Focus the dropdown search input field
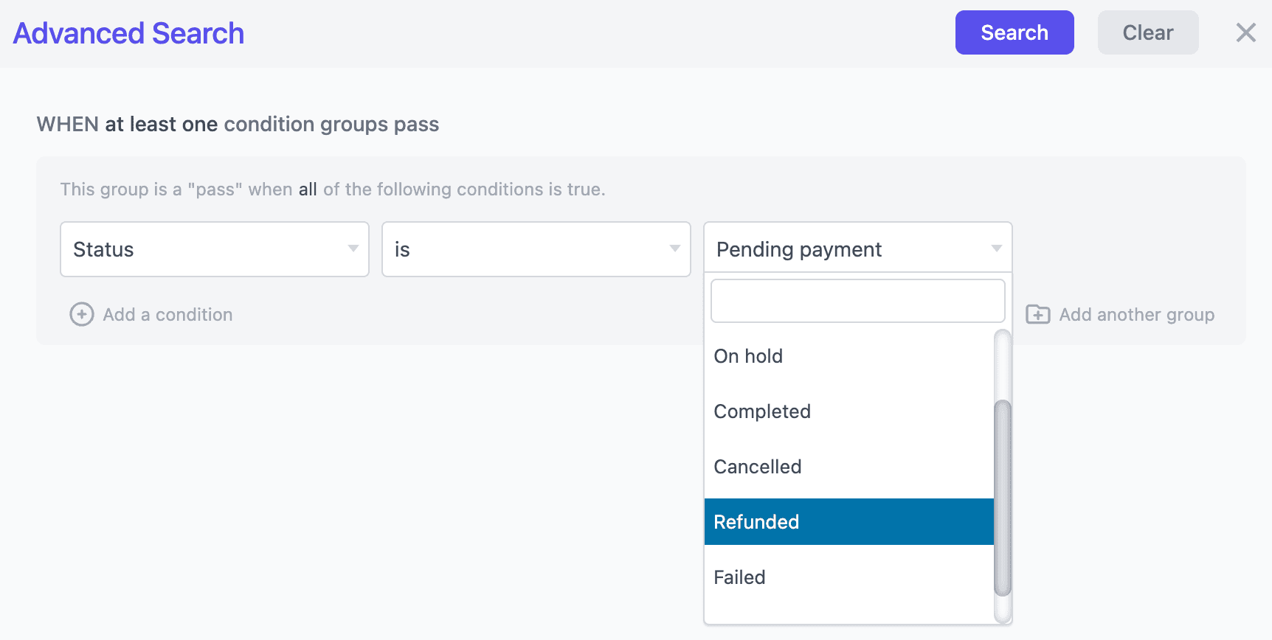The height and width of the screenshot is (640, 1272). (x=858, y=301)
